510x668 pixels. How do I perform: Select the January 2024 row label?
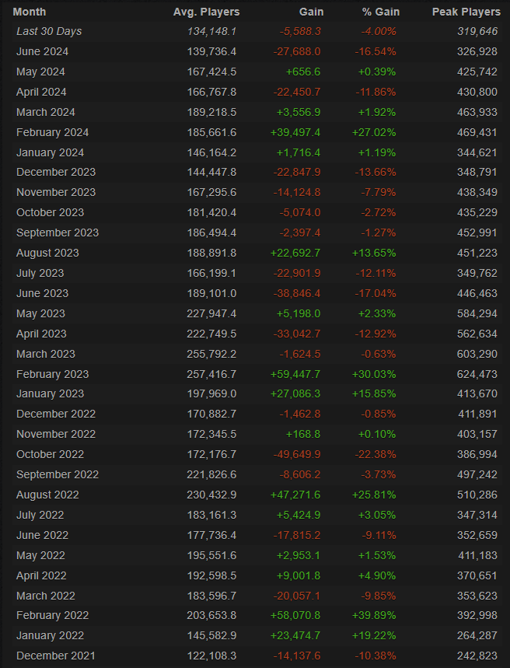(50, 152)
